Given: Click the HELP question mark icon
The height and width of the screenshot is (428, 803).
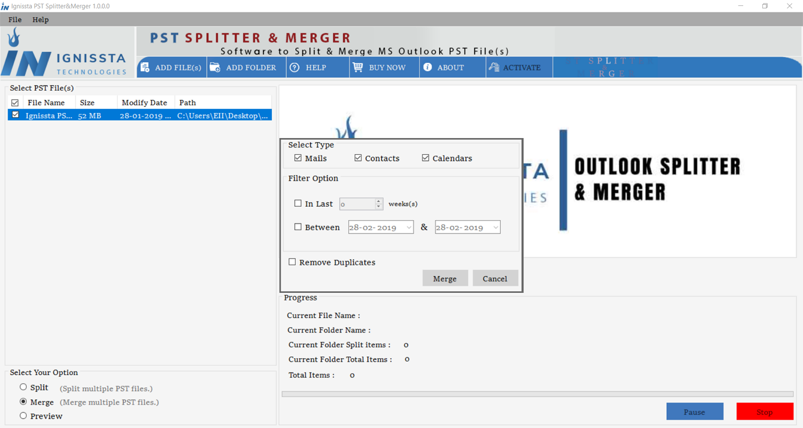Looking at the screenshot, I should click(295, 68).
